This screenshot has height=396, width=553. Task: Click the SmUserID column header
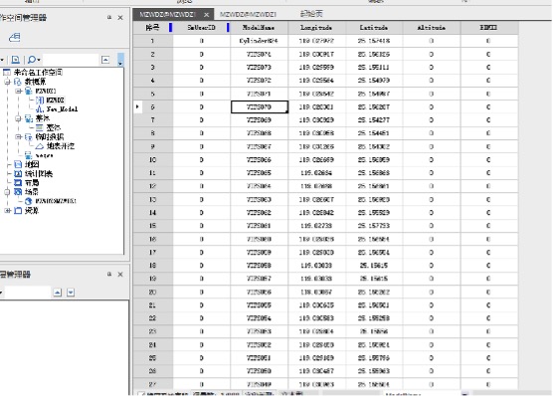click(x=201, y=28)
